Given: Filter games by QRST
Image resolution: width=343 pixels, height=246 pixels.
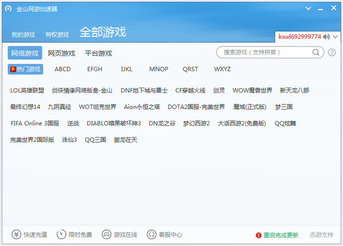Looking at the screenshot, I should click(x=190, y=69).
